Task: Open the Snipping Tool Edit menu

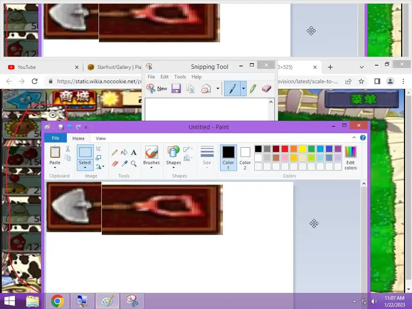Action: pos(165,77)
